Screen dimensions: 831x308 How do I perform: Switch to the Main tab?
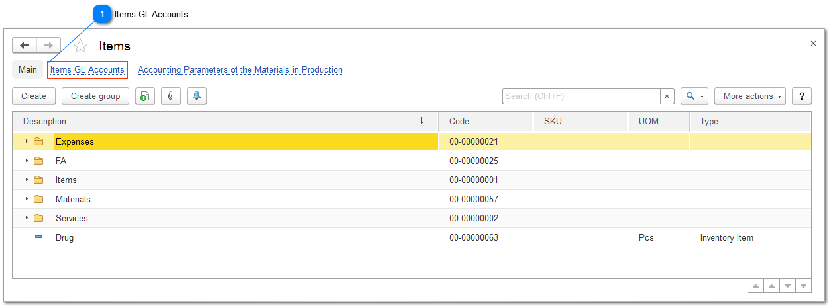click(x=28, y=70)
